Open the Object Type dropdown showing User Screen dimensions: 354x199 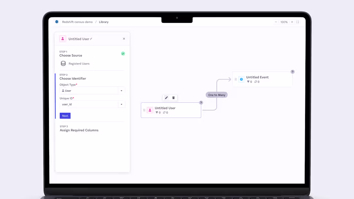point(92,91)
